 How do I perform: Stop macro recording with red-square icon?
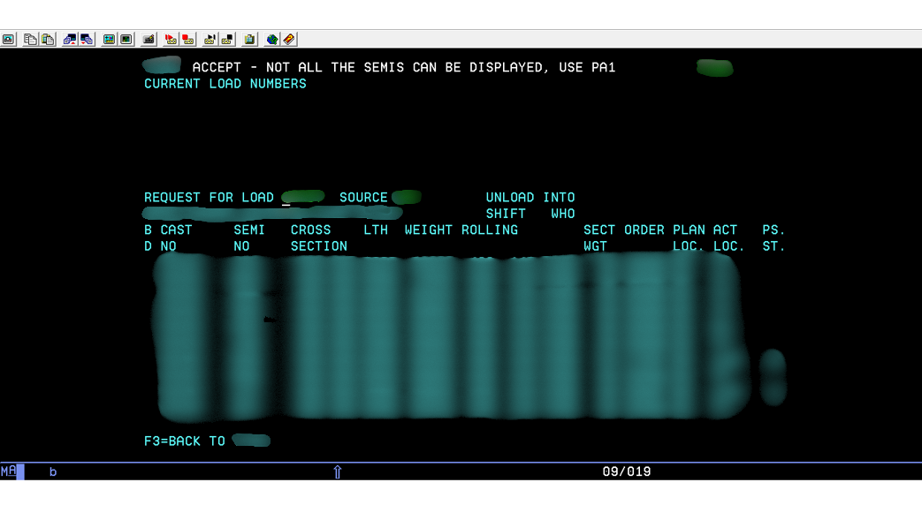pyautogui.click(x=188, y=40)
